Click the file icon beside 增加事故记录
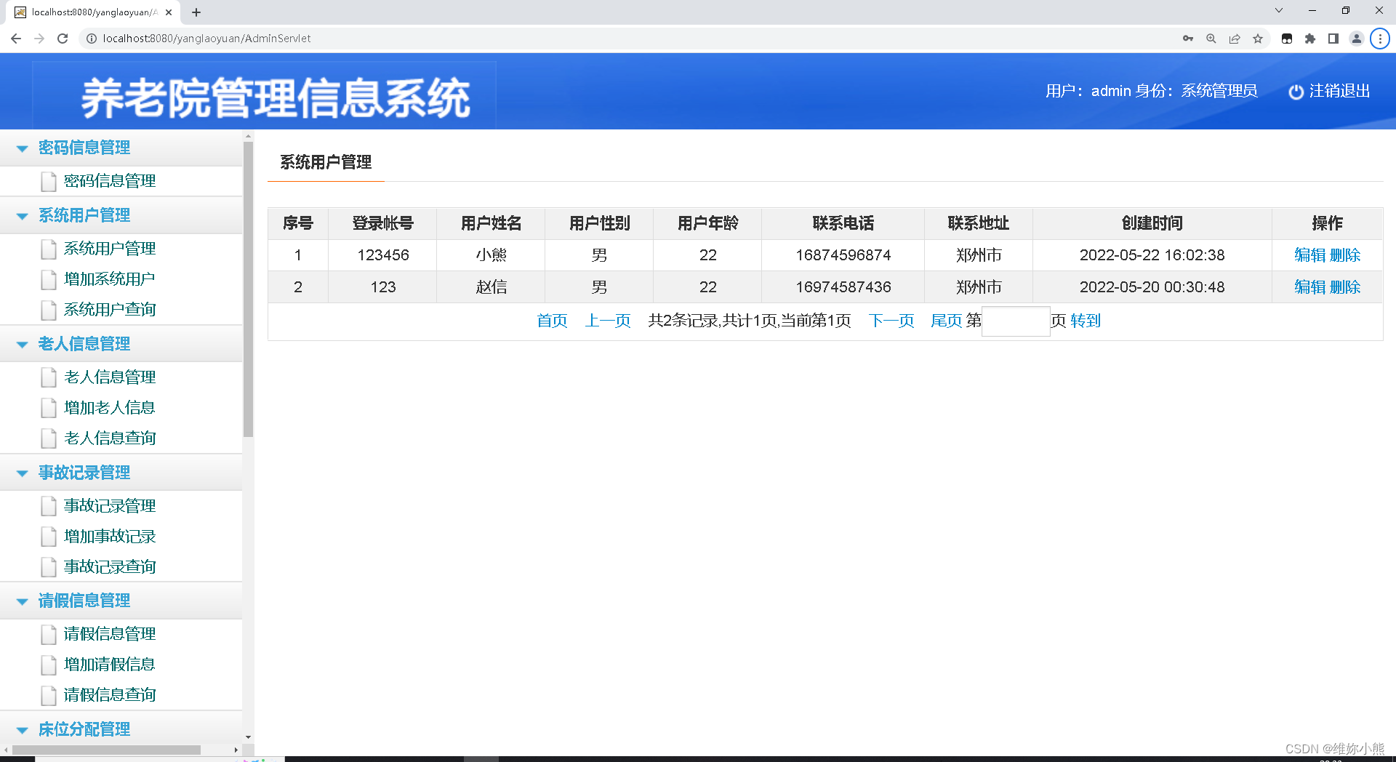 point(48,537)
